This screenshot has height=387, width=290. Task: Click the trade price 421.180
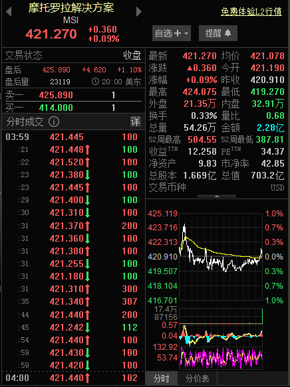tap(67, 276)
